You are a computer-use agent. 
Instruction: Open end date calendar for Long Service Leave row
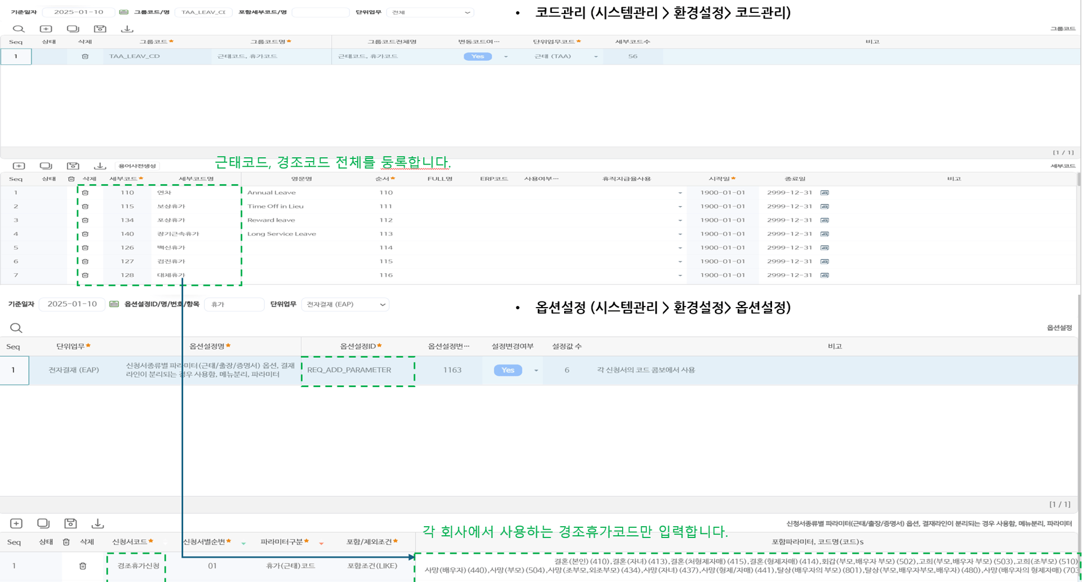pyautogui.click(x=824, y=234)
